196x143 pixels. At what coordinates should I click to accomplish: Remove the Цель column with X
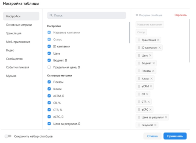coord(150,56)
